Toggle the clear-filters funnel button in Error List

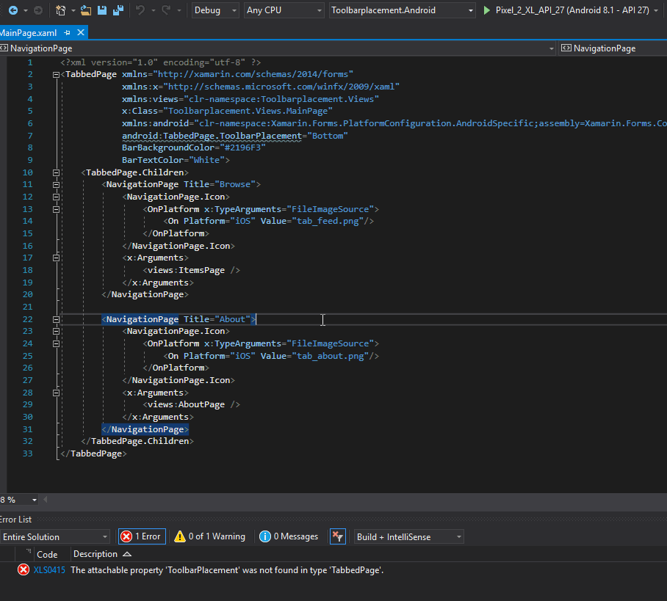[x=338, y=536]
